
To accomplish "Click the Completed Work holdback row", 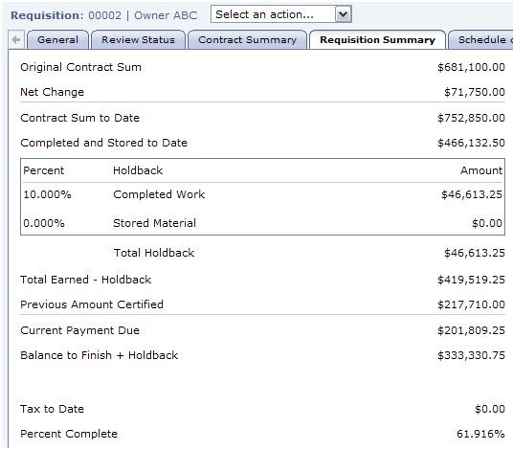I will (x=262, y=194).
